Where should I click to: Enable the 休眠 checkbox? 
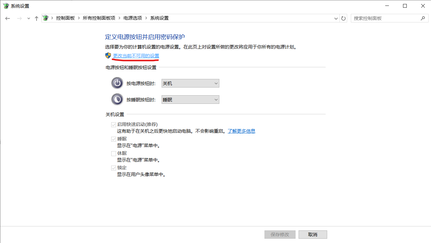(x=114, y=153)
